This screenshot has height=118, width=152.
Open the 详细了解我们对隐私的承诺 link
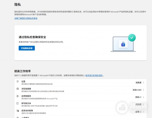point(26,18)
